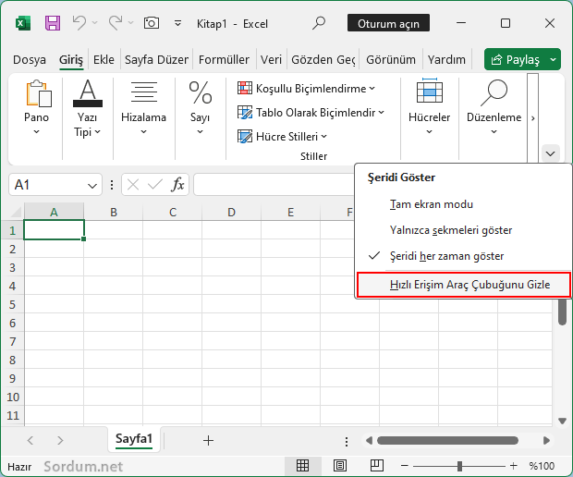
Task: Click Hızlı Erişim Araç Çubuğunu Gizle
Action: click(463, 285)
